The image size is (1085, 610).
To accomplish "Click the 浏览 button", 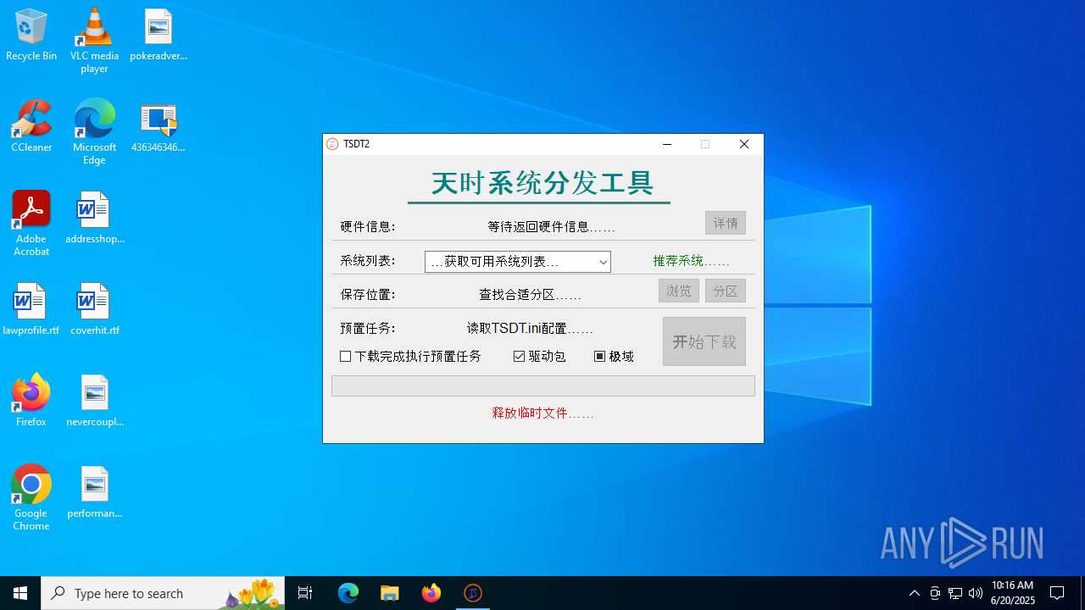I will pyautogui.click(x=679, y=291).
